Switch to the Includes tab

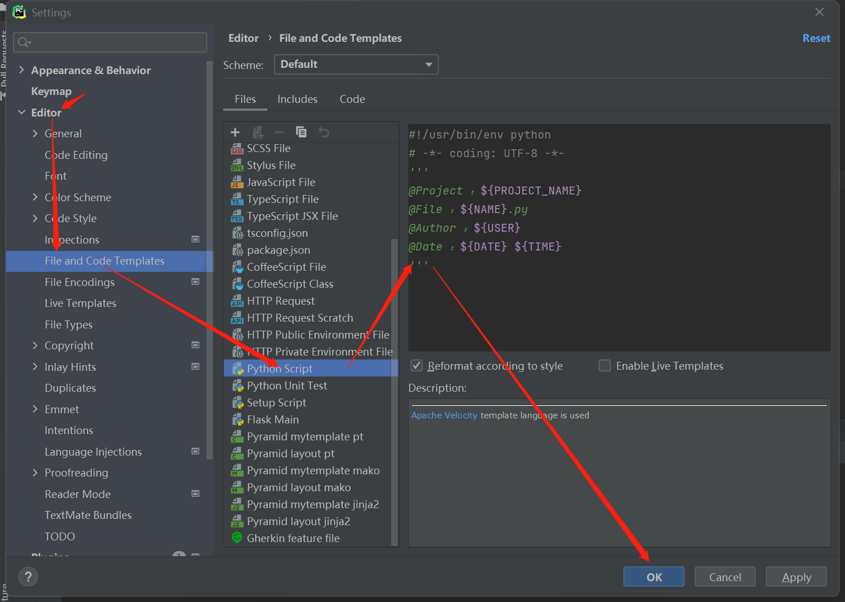tap(297, 99)
